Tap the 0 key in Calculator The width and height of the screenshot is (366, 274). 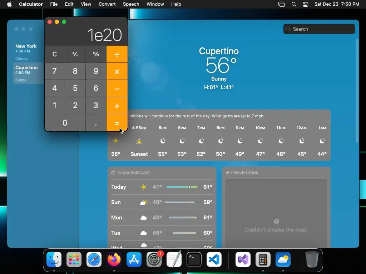(x=65, y=123)
